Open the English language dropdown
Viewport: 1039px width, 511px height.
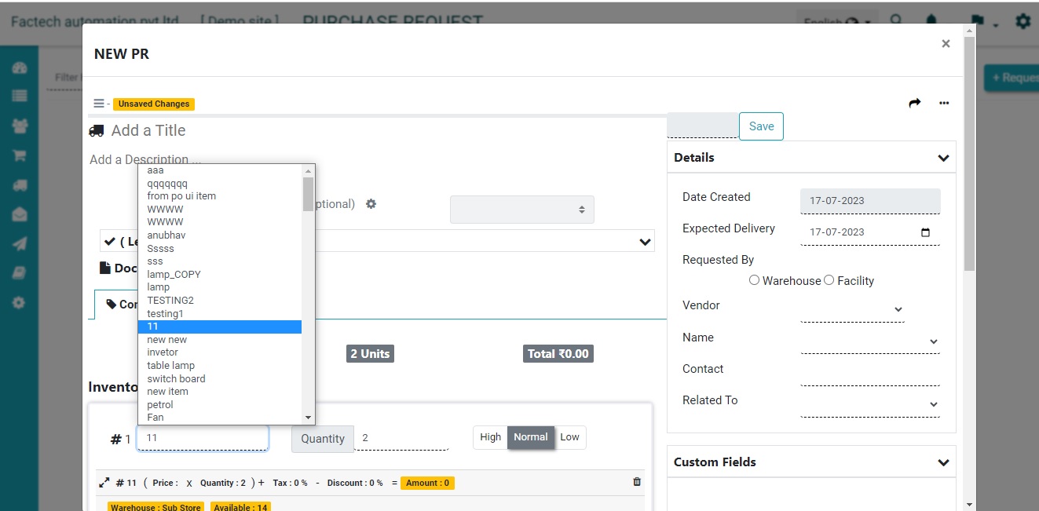pos(836,22)
